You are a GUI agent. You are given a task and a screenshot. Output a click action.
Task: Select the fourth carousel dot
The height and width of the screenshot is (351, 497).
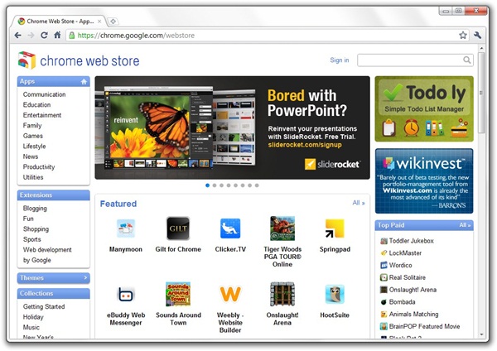click(229, 185)
